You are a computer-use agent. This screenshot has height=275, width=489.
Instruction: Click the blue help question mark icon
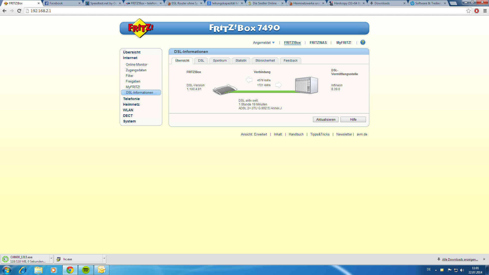(x=363, y=43)
